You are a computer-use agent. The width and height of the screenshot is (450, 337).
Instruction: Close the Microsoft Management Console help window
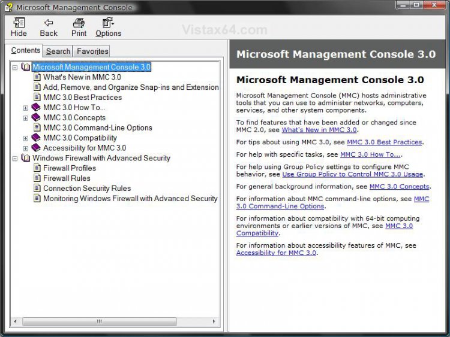pos(434,5)
